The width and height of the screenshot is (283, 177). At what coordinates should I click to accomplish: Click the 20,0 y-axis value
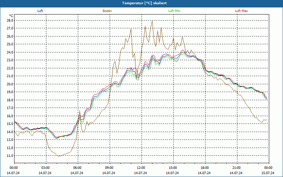10,84
